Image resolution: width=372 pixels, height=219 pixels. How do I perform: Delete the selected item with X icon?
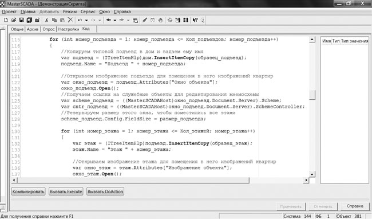tap(70, 20)
